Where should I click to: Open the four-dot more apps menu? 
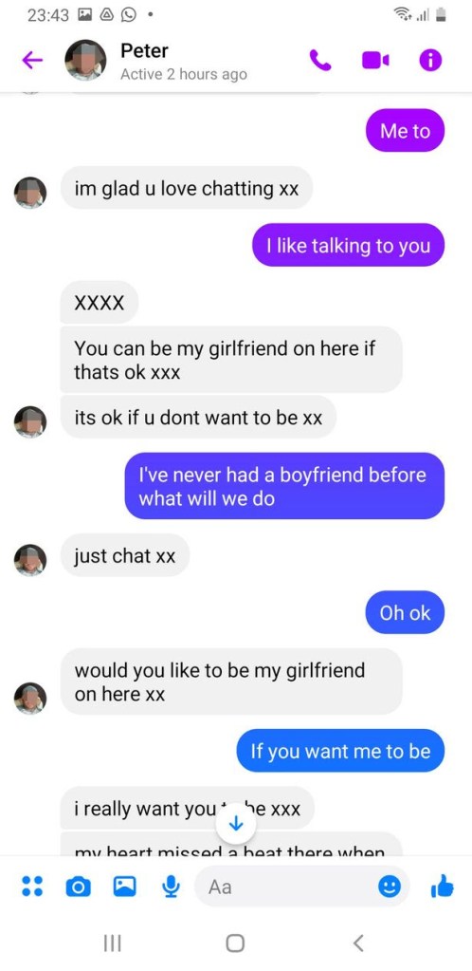(x=32, y=887)
